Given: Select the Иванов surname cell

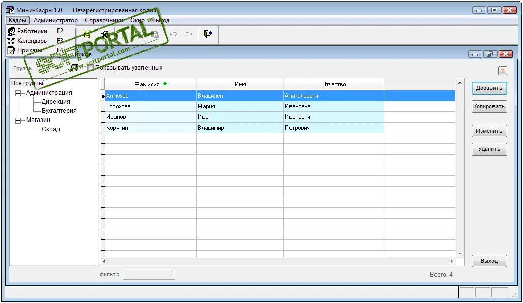Looking at the screenshot, I should point(151,117).
